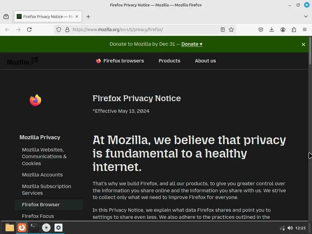Open the terminal from the taskbar
The image size is (312, 234).
(34, 228)
